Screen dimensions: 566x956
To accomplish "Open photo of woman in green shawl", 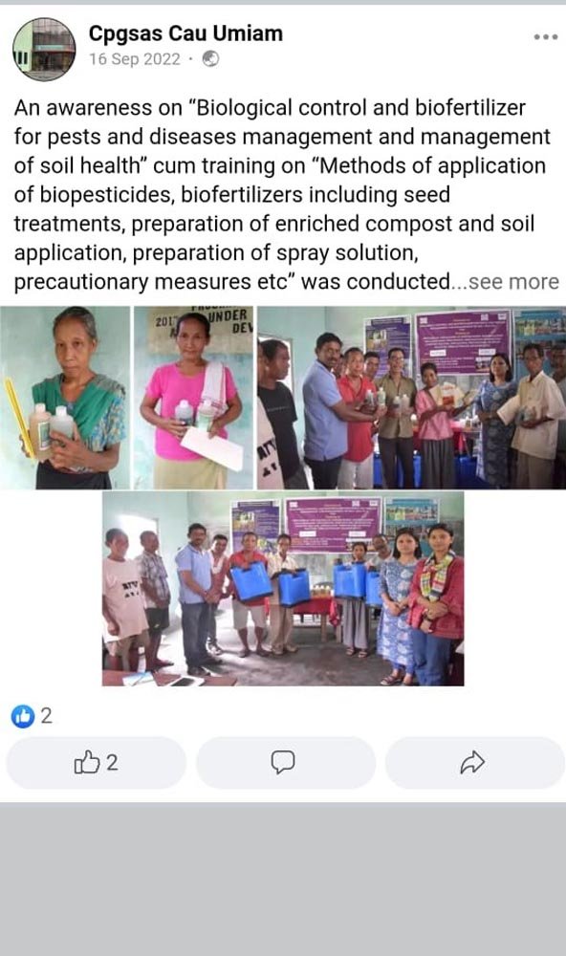I will (65, 398).
